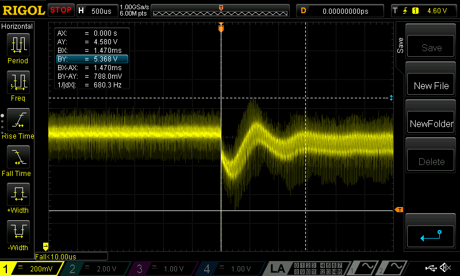Toggle channel 1 at 200mV
The height and width of the screenshot is (276, 460).
coord(32,269)
